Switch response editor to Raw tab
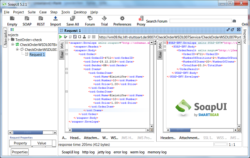This screenshot has height=158, width=250. [x=160, y=55]
